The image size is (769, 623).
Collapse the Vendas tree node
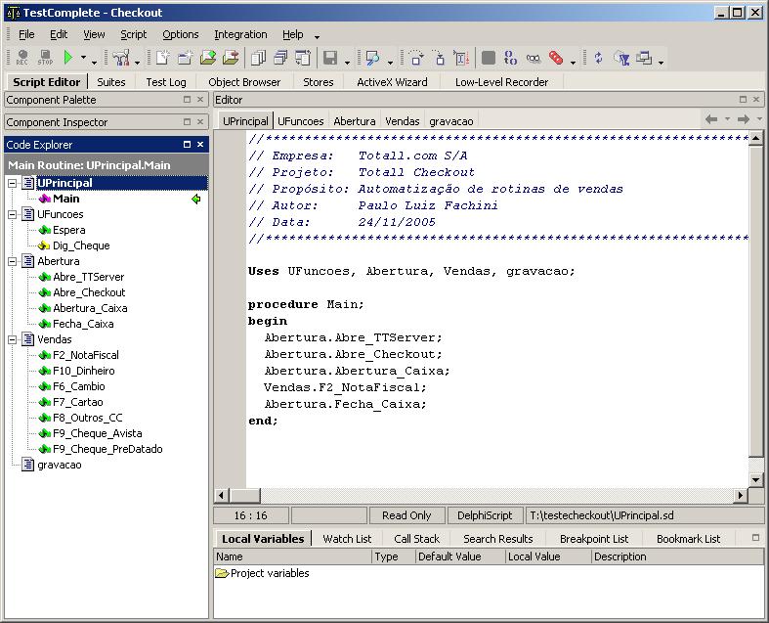pos(13,339)
